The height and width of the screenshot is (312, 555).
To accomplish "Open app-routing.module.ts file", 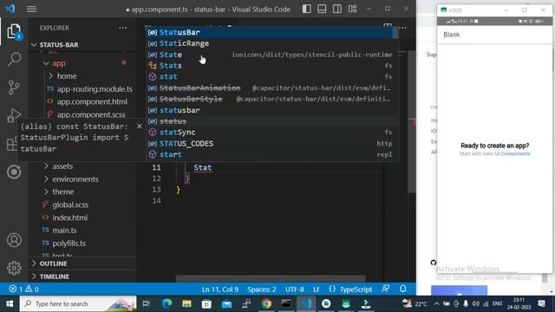I will click(x=95, y=89).
